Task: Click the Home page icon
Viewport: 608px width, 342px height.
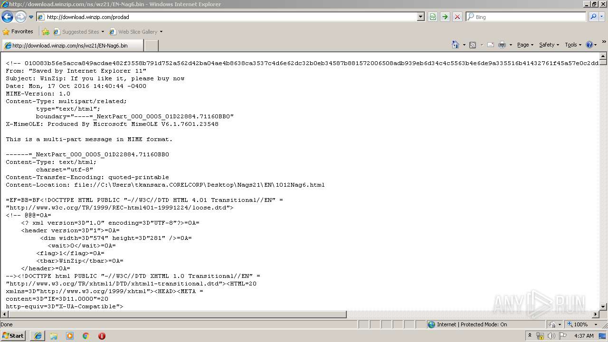Action: (456, 45)
